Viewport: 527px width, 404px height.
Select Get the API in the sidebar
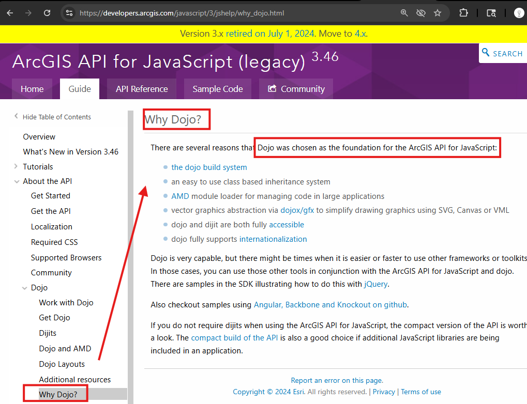pyautogui.click(x=51, y=211)
